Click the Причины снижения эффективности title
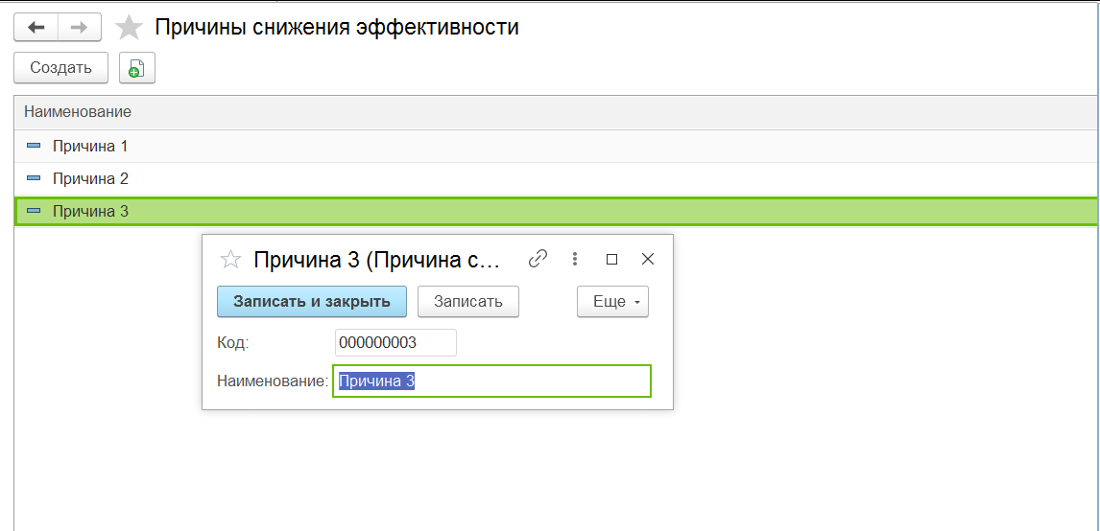Image resolution: width=1100 pixels, height=531 pixels. click(x=337, y=28)
